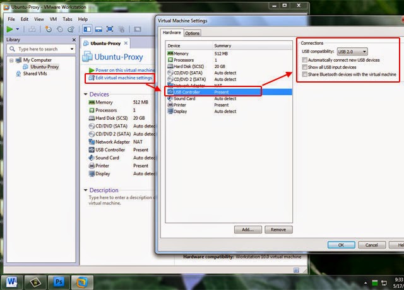Open the Help menu
The width and height of the screenshot is (404, 290).
coord(83,20)
